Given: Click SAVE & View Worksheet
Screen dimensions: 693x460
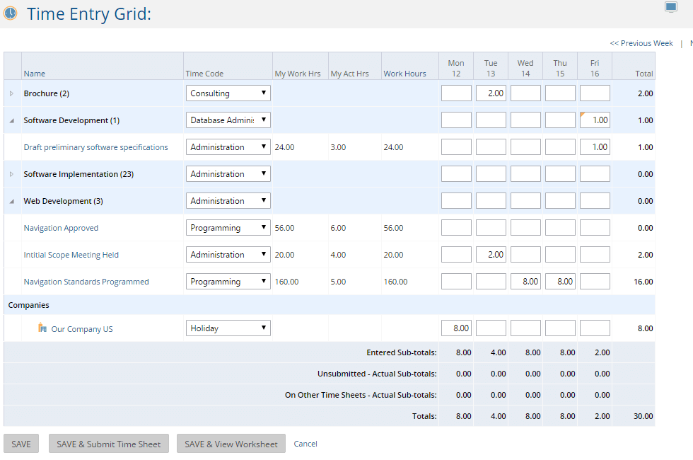Looking at the screenshot, I should (231, 443).
